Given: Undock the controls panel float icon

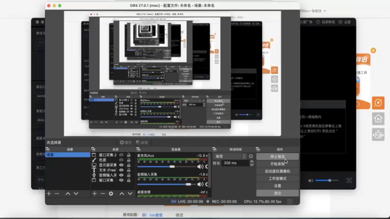Looking at the screenshot, I should [258, 149].
